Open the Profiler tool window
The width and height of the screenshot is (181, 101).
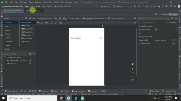[65, 91]
